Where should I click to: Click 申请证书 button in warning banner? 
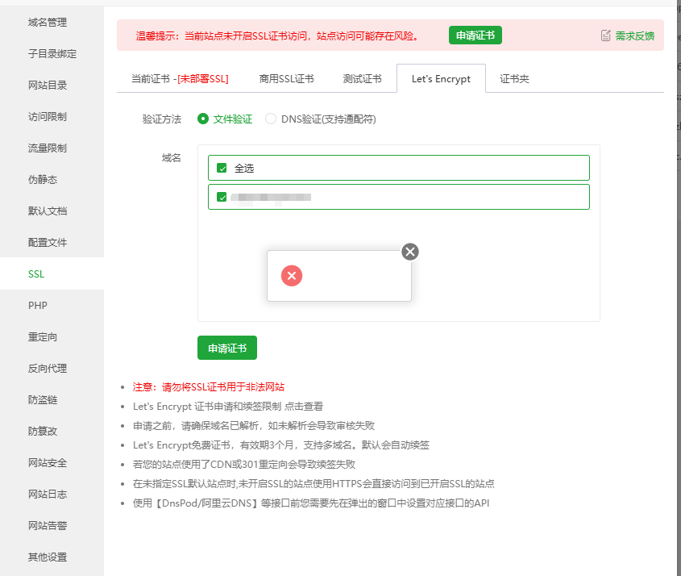(x=475, y=35)
